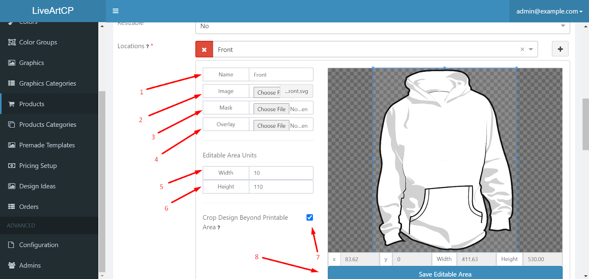
Task: Open the Resizable dropdown showing No
Action: tap(382, 27)
